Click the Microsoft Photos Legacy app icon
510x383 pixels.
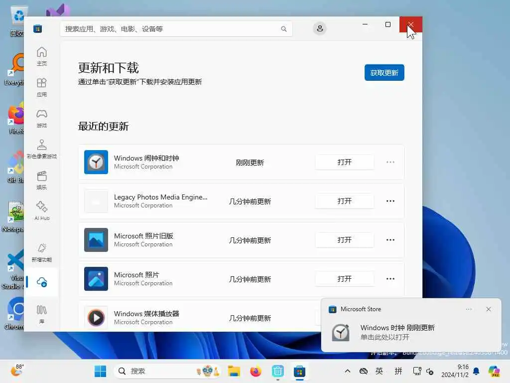tap(96, 240)
